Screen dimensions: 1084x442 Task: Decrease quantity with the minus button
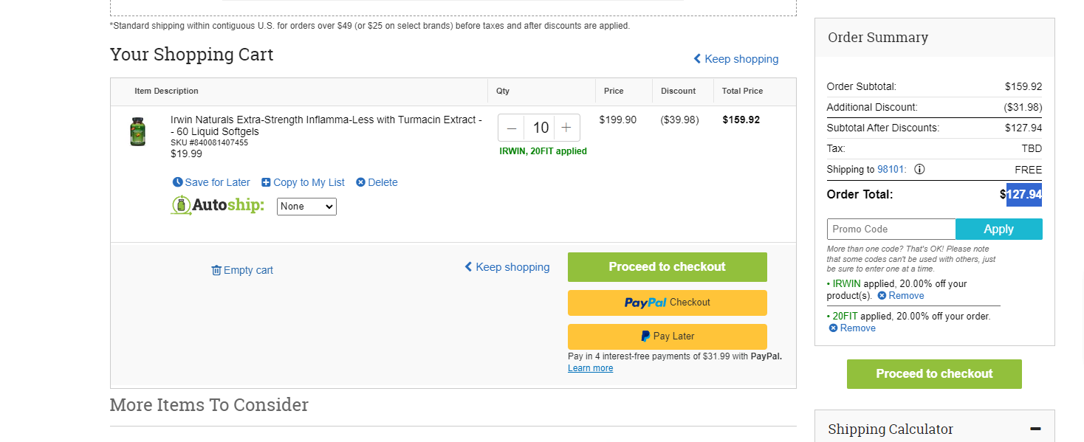(x=512, y=128)
